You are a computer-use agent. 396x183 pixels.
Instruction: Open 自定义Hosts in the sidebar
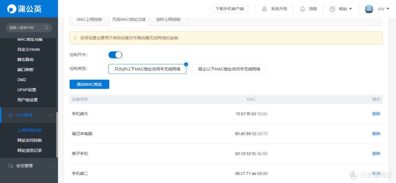(29, 49)
